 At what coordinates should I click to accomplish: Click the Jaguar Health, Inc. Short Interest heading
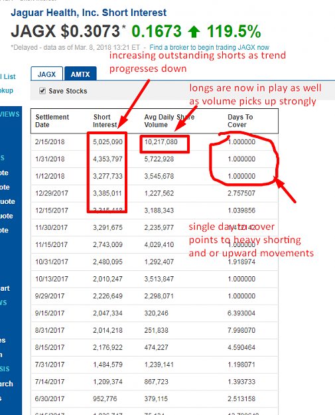(89, 13)
